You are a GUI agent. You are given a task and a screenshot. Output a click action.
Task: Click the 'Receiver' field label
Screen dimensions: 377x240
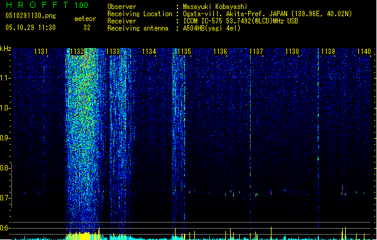click(122, 21)
